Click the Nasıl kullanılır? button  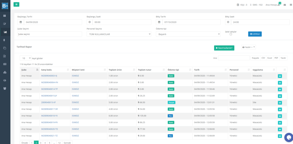coord(224,48)
